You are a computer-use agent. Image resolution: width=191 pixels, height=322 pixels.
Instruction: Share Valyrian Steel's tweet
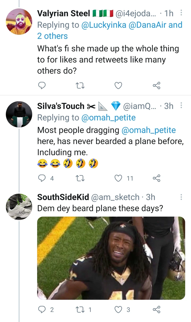click(157, 86)
